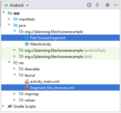The width and height of the screenshot is (121, 113).
Task: Collapse the layout folder
Action: tap(15, 75)
